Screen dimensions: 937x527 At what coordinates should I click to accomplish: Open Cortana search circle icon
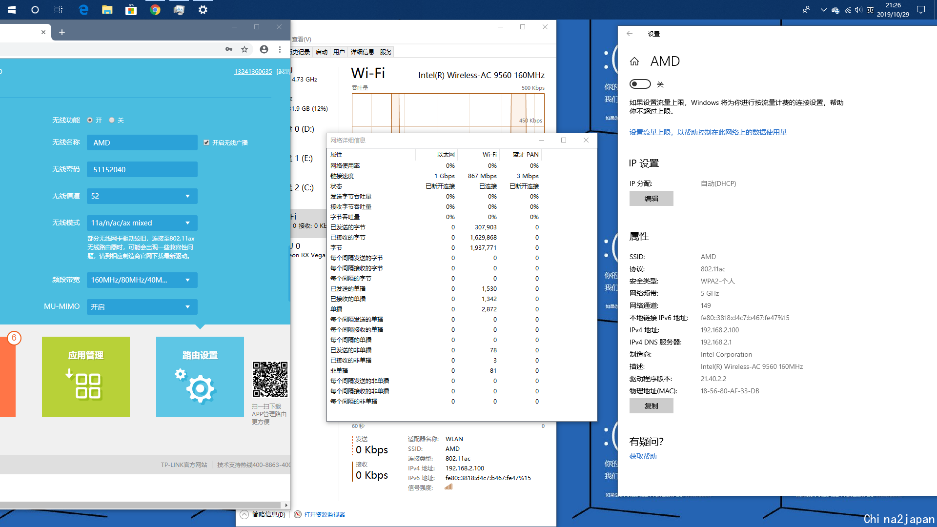click(x=35, y=10)
